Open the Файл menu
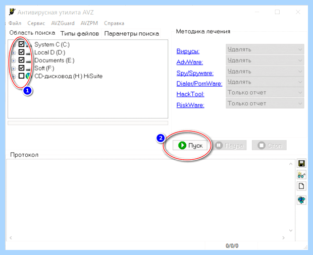 [x=15, y=23]
